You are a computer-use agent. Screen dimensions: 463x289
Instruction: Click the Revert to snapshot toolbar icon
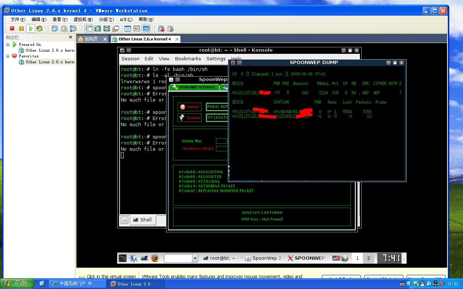point(64,29)
